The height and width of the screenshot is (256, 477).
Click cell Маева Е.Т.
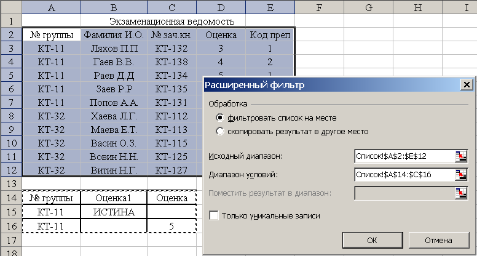[114, 130]
